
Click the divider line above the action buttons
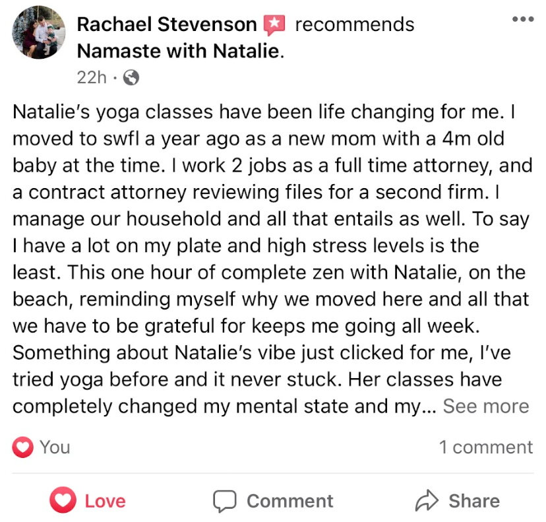[x=273, y=473]
